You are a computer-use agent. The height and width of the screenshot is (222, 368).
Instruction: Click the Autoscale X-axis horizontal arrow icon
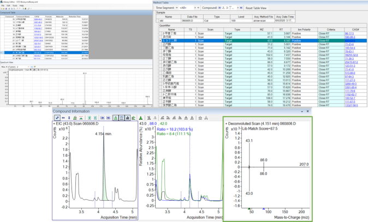(x=63, y=118)
